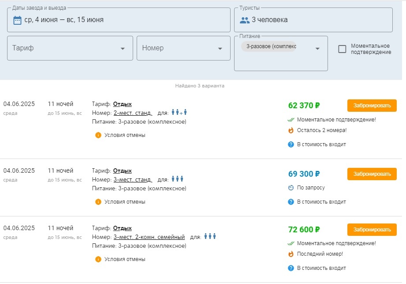
Task: Click the tourists people icon
Action: 244,20
